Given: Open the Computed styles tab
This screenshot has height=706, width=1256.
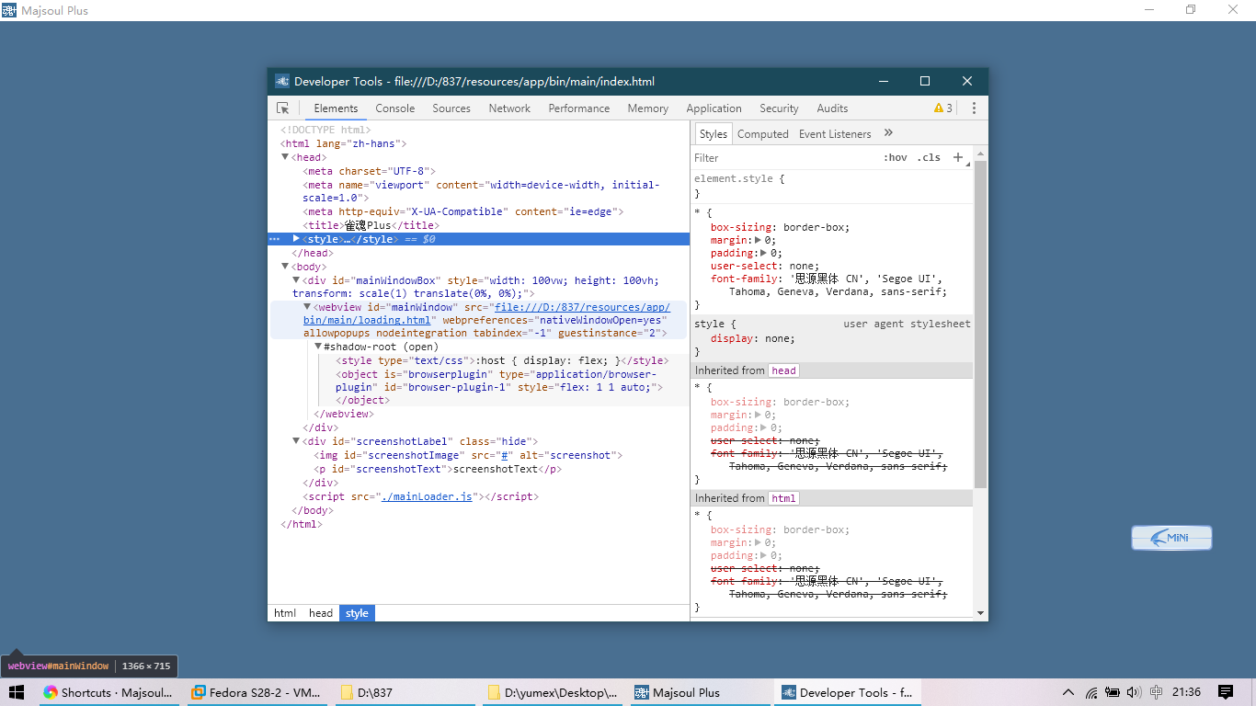Looking at the screenshot, I should click(763, 134).
